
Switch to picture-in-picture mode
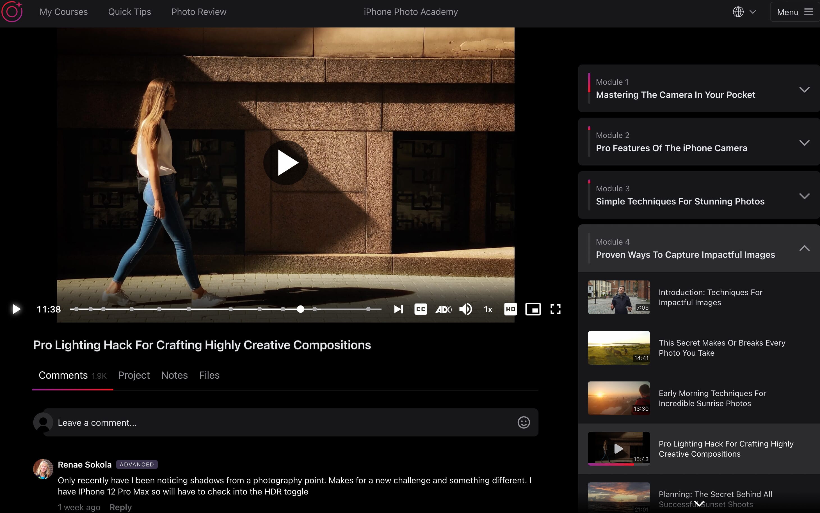[x=532, y=309]
